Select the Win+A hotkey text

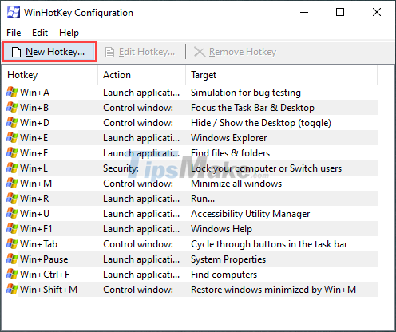[34, 93]
